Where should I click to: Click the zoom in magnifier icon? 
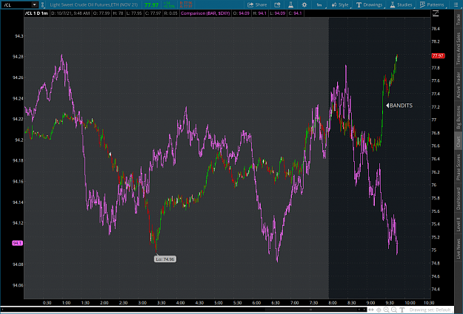tap(387, 310)
